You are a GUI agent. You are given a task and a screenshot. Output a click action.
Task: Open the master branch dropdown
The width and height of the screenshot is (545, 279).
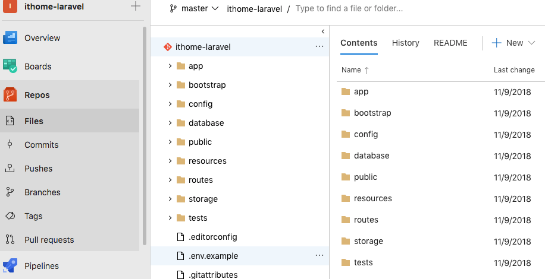pos(194,9)
